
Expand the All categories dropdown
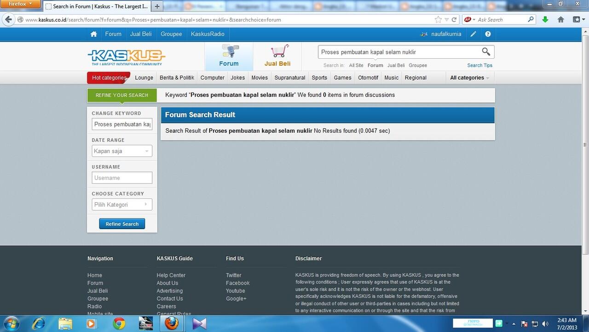tap(469, 78)
